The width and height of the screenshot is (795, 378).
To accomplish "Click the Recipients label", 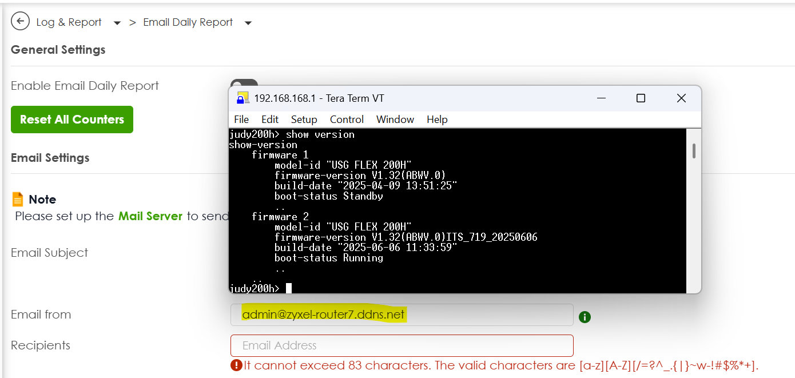I will click(41, 345).
